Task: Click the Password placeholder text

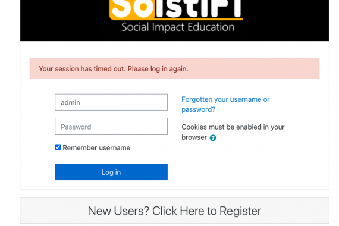Action: 76,127
